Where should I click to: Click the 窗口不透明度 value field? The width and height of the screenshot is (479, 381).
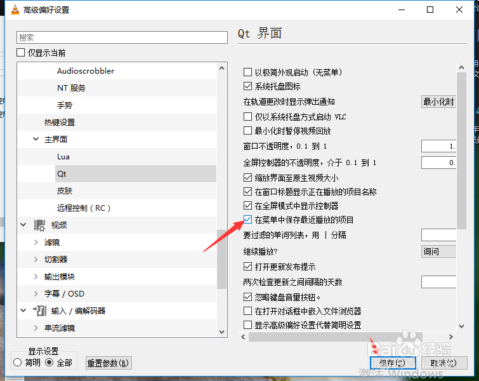[438, 146]
